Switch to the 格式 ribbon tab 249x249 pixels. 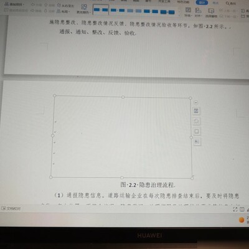215,3
